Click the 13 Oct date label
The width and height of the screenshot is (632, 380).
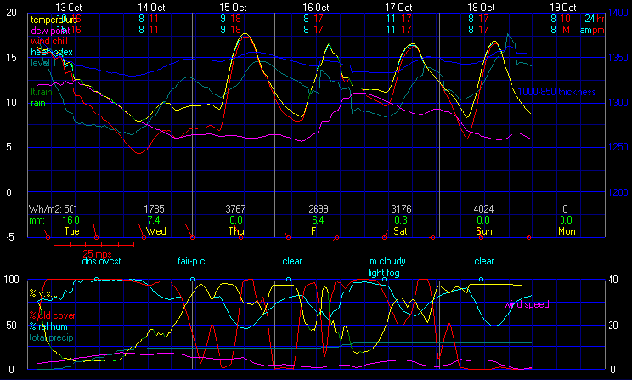click(x=69, y=8)
